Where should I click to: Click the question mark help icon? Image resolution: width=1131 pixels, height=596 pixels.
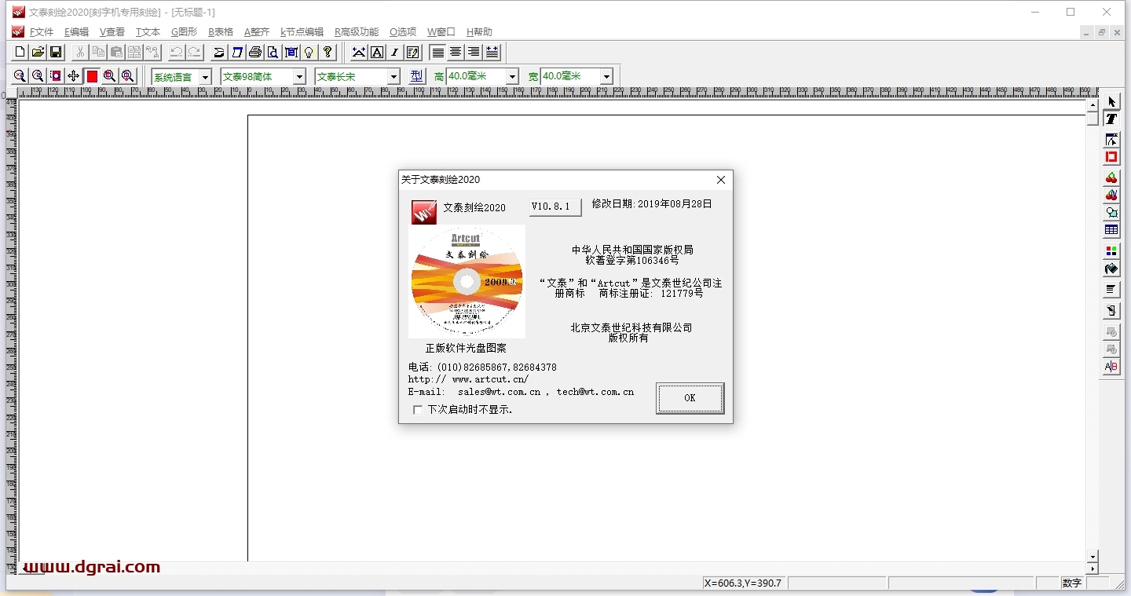328,52
